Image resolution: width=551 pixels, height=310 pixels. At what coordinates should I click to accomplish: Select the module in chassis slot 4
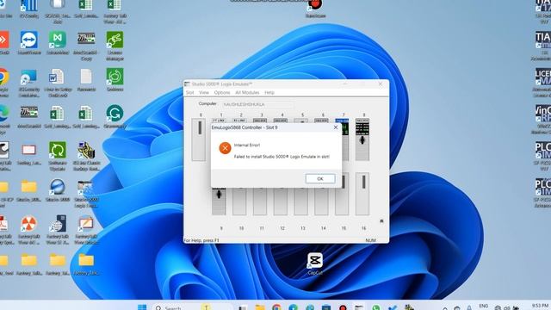281,121
